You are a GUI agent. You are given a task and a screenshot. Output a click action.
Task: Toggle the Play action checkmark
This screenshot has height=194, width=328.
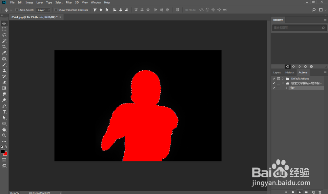pos(274,88)
